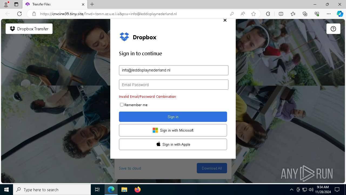Close the sign-in dialog
This screenshot has height=195, width=346.
[x=225, y=20]
